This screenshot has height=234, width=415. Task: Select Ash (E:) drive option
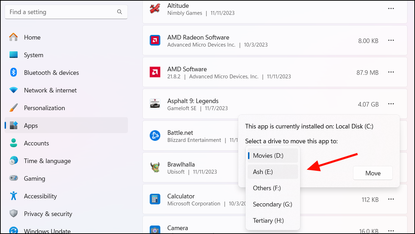[x=273, y=172]
